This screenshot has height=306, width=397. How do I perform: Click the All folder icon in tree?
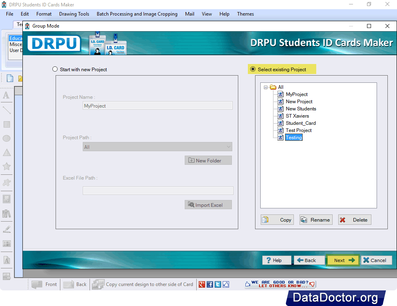[273, 87]
